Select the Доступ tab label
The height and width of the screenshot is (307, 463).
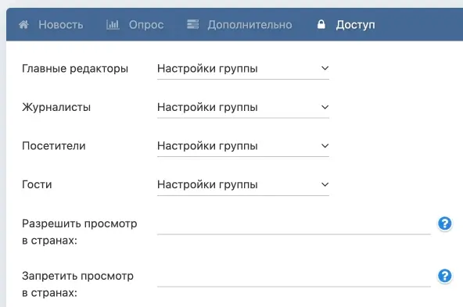point(355,25)
